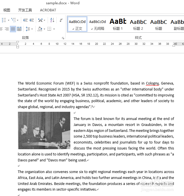The image size is (184, 196).
Task: Open the ACROBAT tab
Action: coord(48,10)
